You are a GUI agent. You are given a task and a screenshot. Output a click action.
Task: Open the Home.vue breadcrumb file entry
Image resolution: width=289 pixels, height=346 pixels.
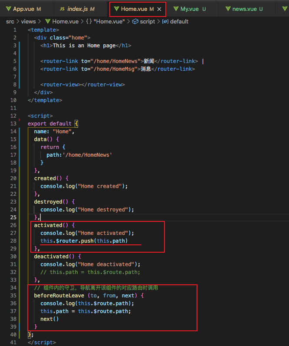[x=65, y=22]
